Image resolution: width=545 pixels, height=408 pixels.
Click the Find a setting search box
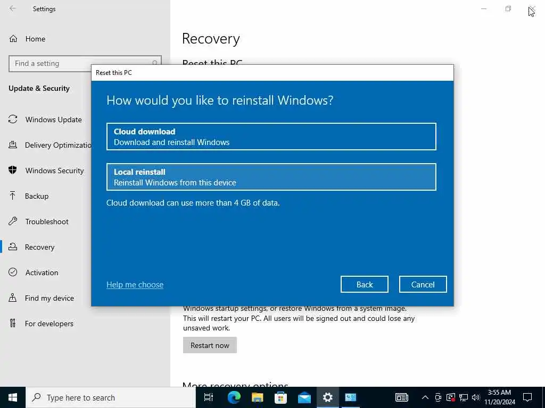[x=85, y=64]
